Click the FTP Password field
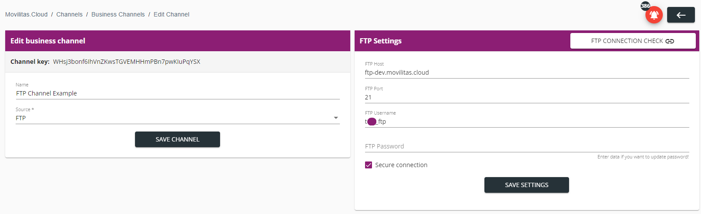The height and width of the screenshot is (214, 701). pyautogui.click(x=527, y=146)
